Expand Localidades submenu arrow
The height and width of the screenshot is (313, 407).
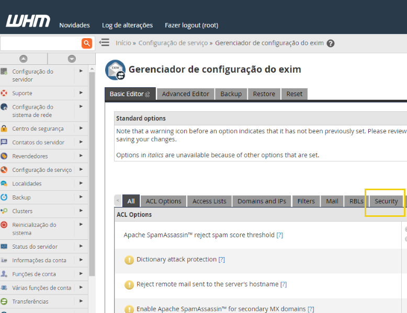[x=81, y=183]
